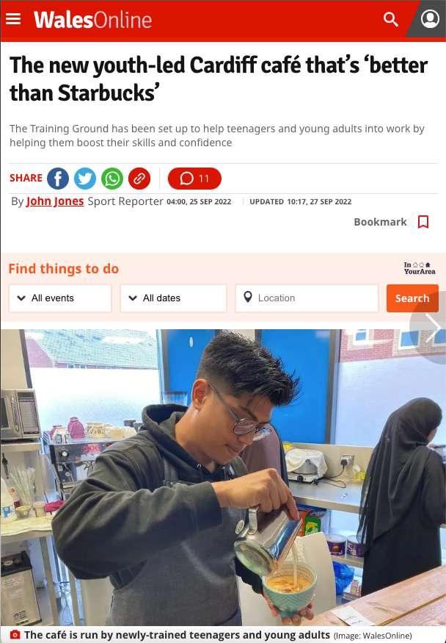446x643 pixels.
Task: Share article on Facebook
Action: 58,179
